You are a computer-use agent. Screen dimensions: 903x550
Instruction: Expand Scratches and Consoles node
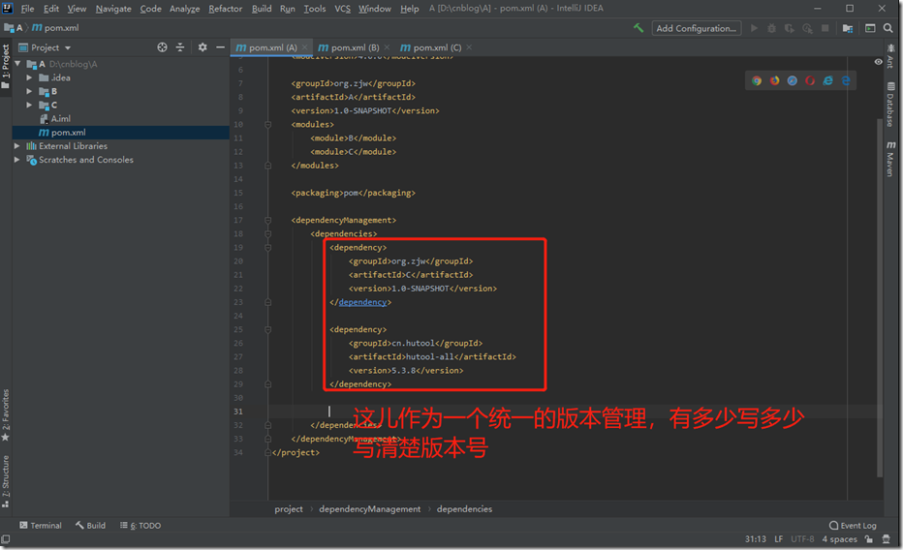point(17,160)
